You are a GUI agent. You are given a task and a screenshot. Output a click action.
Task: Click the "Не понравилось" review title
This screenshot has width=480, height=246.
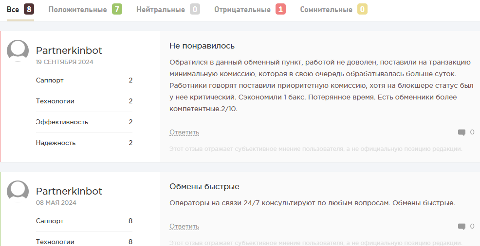click(202, 46)
